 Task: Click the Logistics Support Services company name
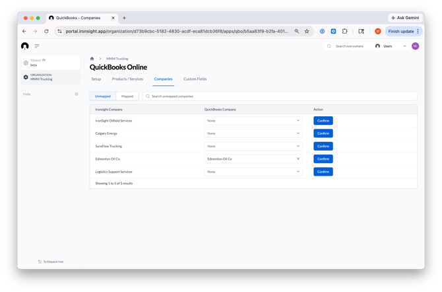pos(113,172)
